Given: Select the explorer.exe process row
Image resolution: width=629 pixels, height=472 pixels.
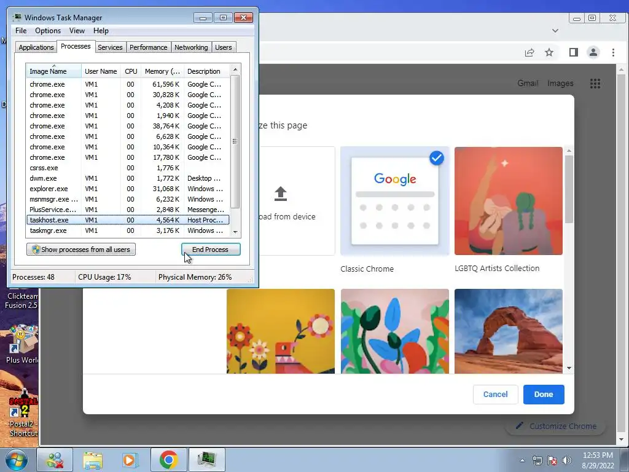Looking at the screenshot, I should (128, 189).
